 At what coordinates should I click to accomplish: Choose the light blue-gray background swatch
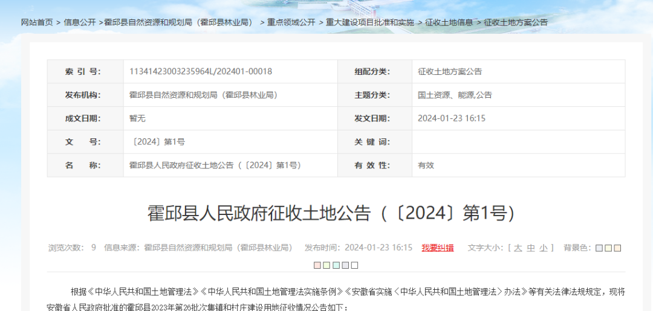point(599,248)
